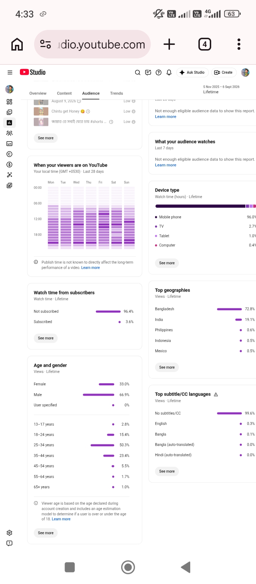
Task: Open the hamburger navigation menu
Action: pos(10,72)
